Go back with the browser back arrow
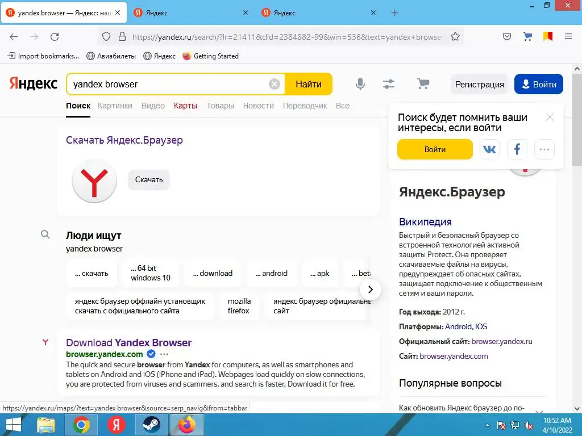Viewport: 582px width, 436px height. (x=14, y=37)
